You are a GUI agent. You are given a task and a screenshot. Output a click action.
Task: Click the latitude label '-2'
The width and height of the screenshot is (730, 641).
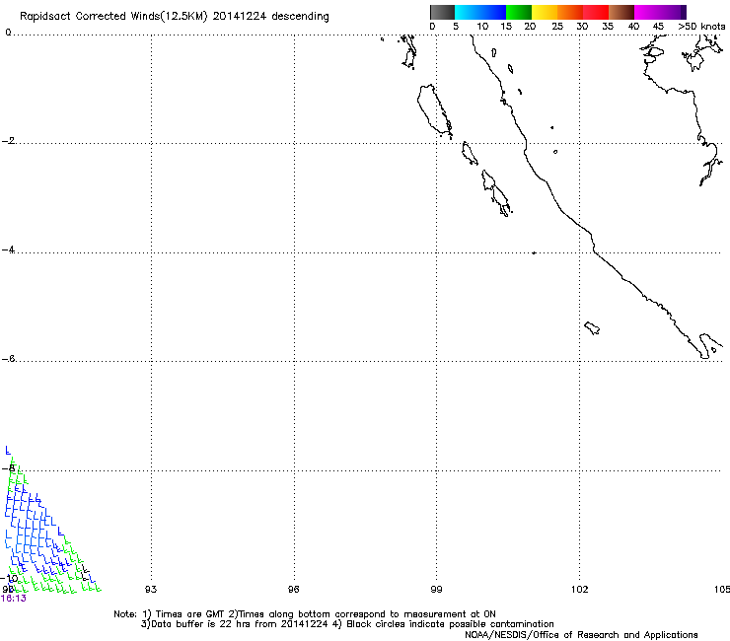[8, 141]
